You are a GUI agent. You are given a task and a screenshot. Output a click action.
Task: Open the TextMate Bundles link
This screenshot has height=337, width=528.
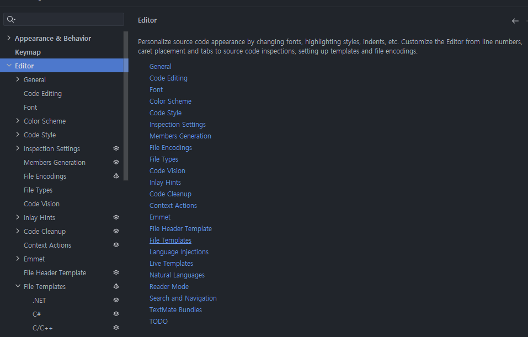pos(175,310)
